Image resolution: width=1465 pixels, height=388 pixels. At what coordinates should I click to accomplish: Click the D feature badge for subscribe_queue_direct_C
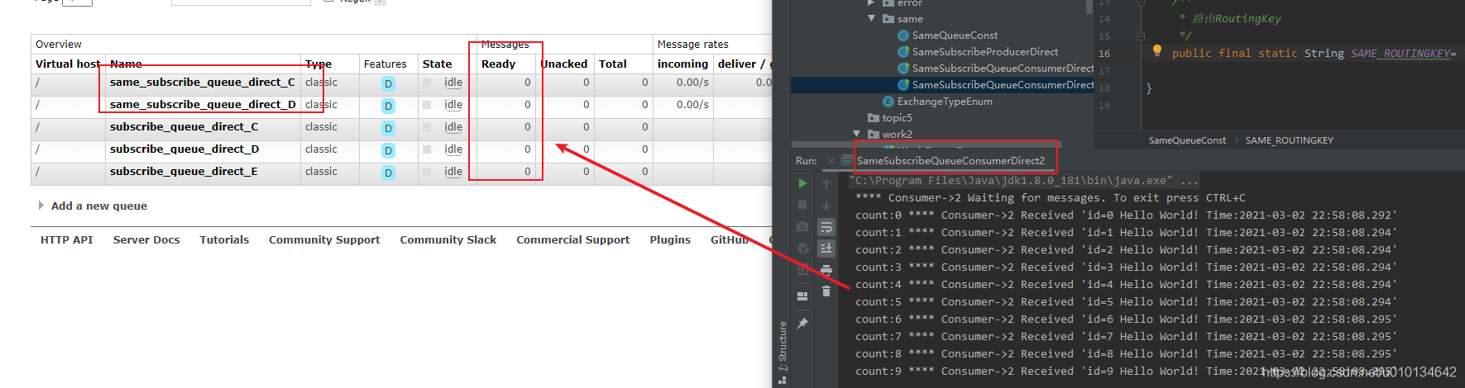388,128
